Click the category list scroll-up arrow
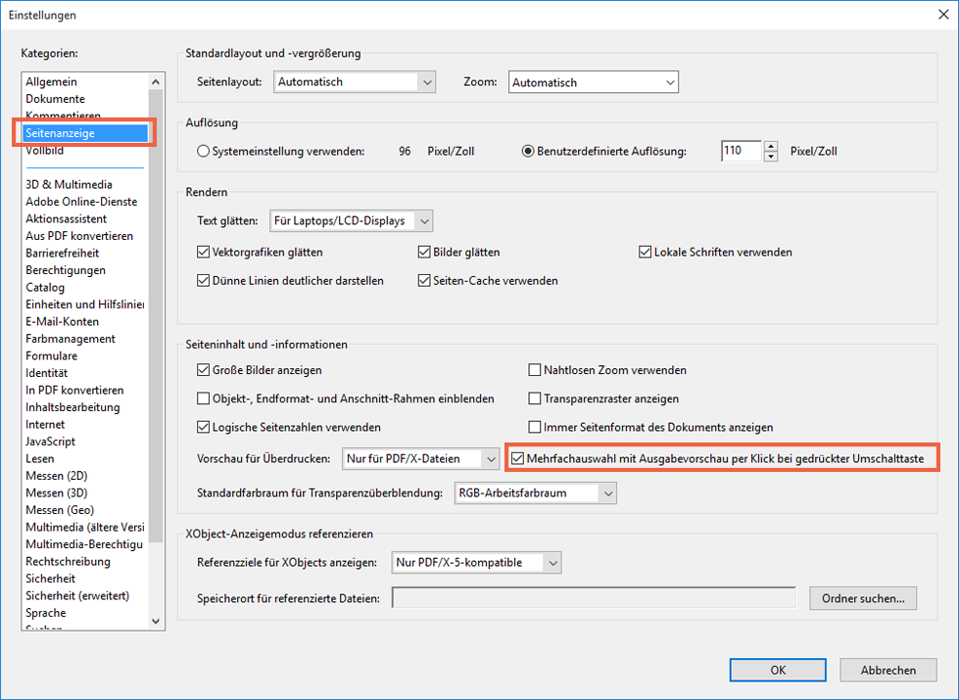Viewport: 959px width, 700px height. pos(156,81)
